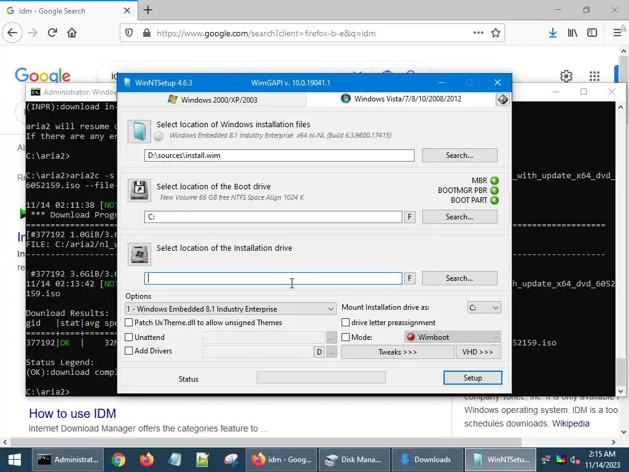Click the MBR green status light
Image resolution: width=629 pixels, height=472 pixels.
tap(494, 181)
